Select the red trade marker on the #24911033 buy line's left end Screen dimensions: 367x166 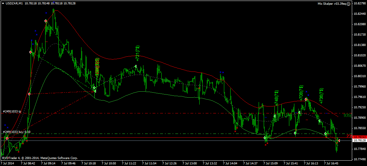tap(7, 138)
